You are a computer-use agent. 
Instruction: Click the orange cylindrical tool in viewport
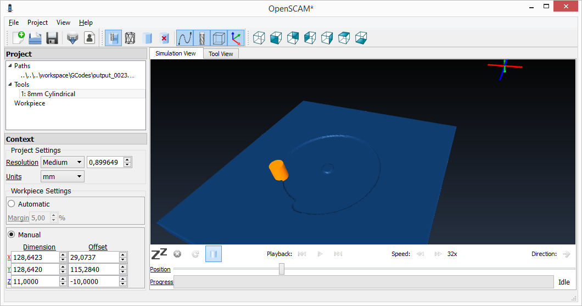coord(278,170)
